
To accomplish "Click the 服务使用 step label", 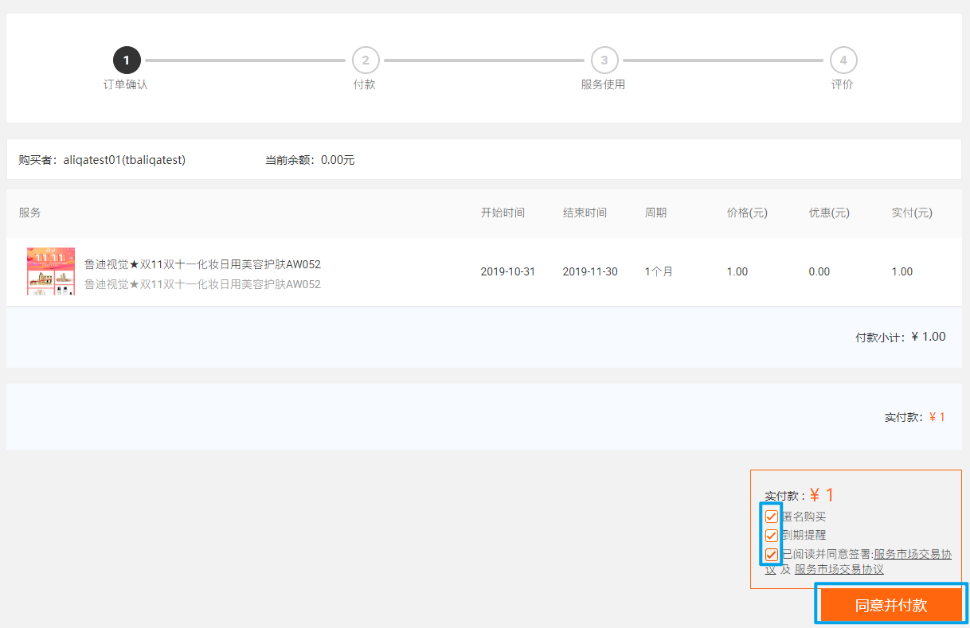I will [x=604, y=84].
